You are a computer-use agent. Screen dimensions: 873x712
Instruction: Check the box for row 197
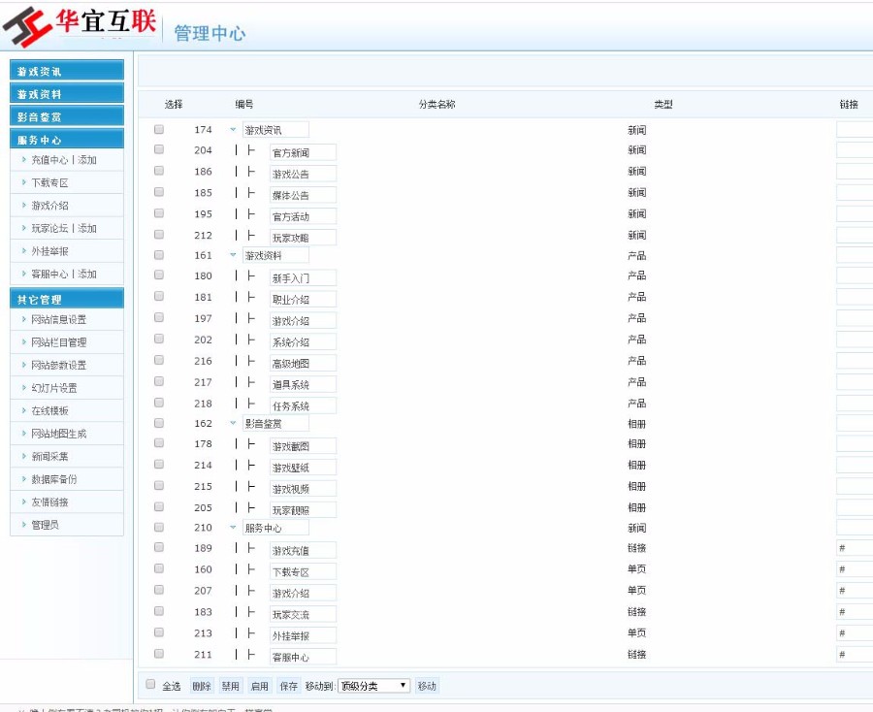tap(159, 317)
